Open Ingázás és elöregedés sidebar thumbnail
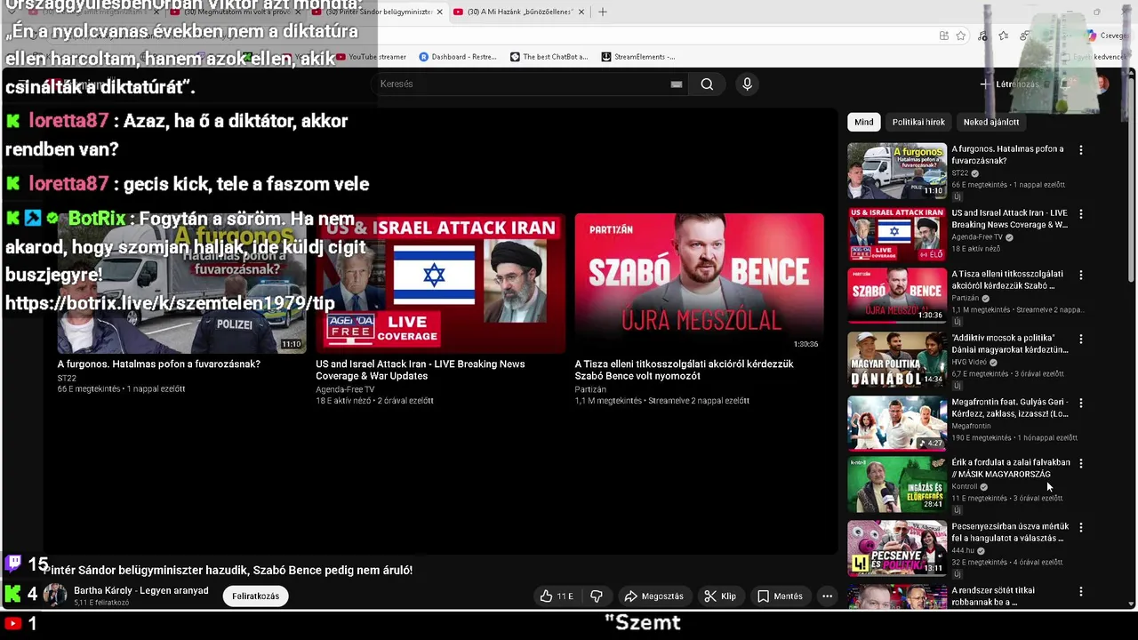Image resolution: width=1138 pixels, height=640 pixels. click(x=897, y=484)
